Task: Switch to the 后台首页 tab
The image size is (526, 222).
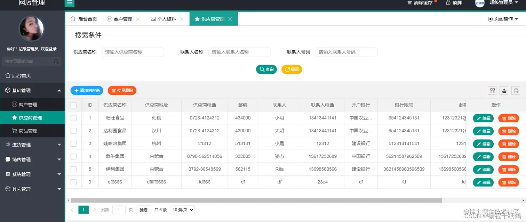Action: [83, 19]
